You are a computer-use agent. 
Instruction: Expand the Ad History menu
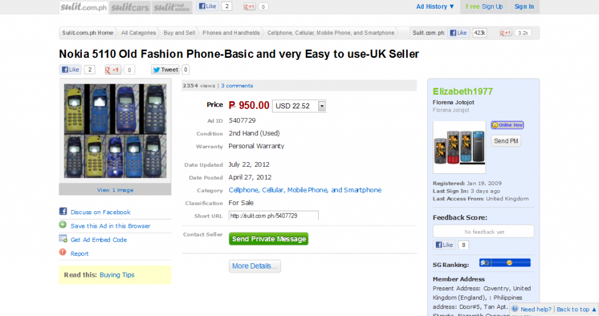click(x=435, y=6)
